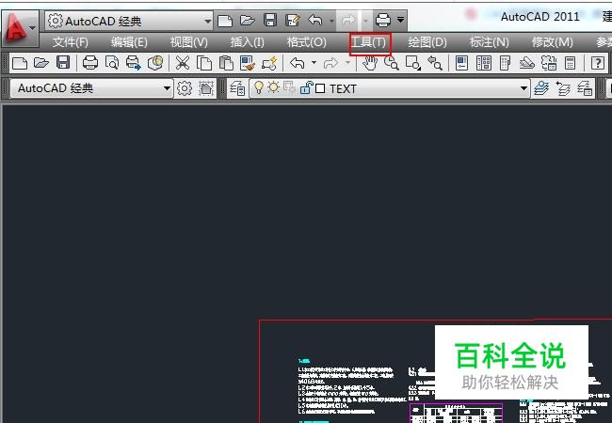Open top workspace selector AutoCAD 经典 with gear
The width and height of the screenshot is (612, 423).
click(x=129, y=21)
